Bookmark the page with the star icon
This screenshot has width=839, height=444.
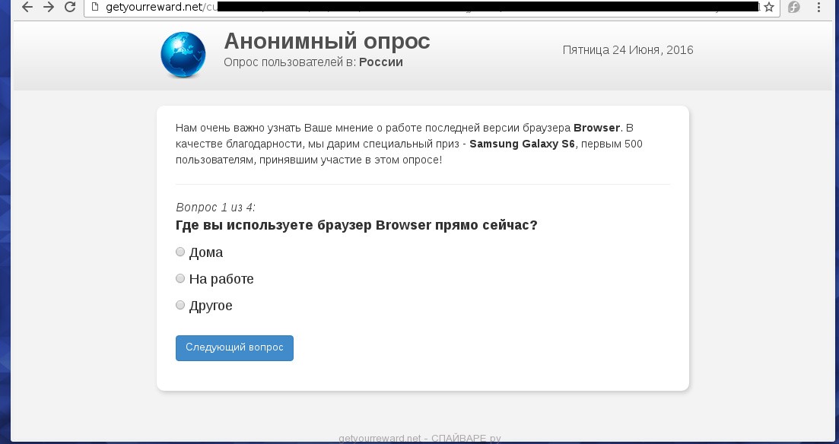click(x=769, y=7)
